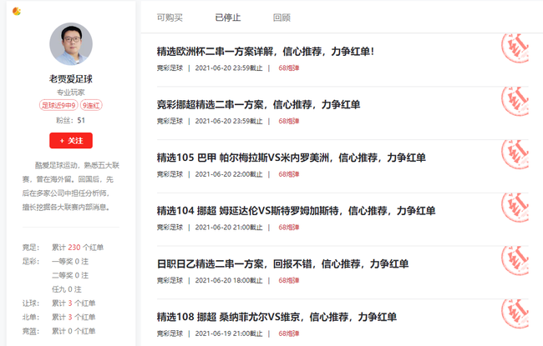
Task: Click the orange logo icon at top left
Action: click(17, 12)
